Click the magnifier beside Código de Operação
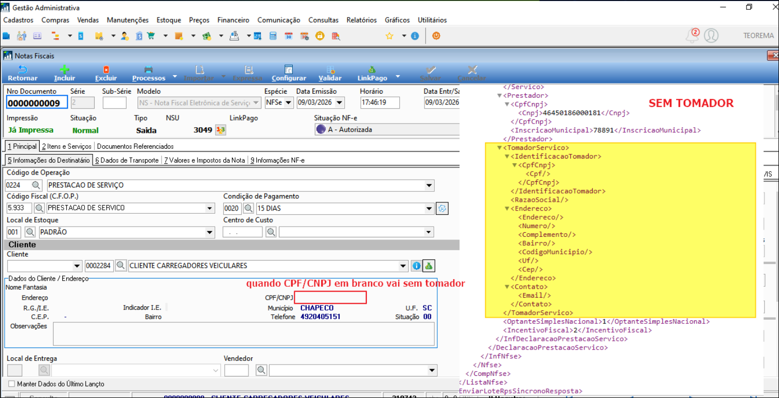Screen dimensions: 779x398 point(37,185)
